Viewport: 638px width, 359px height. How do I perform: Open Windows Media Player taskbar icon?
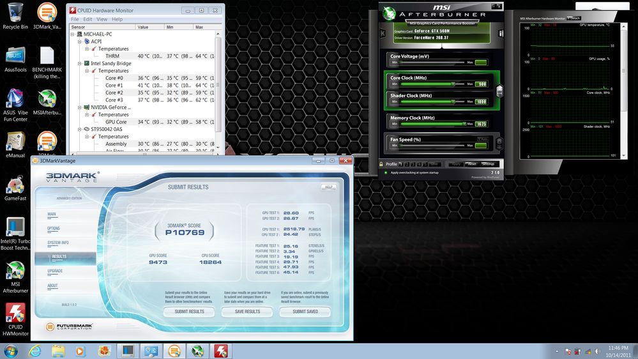pyautogui.click(x=80, y=351)
